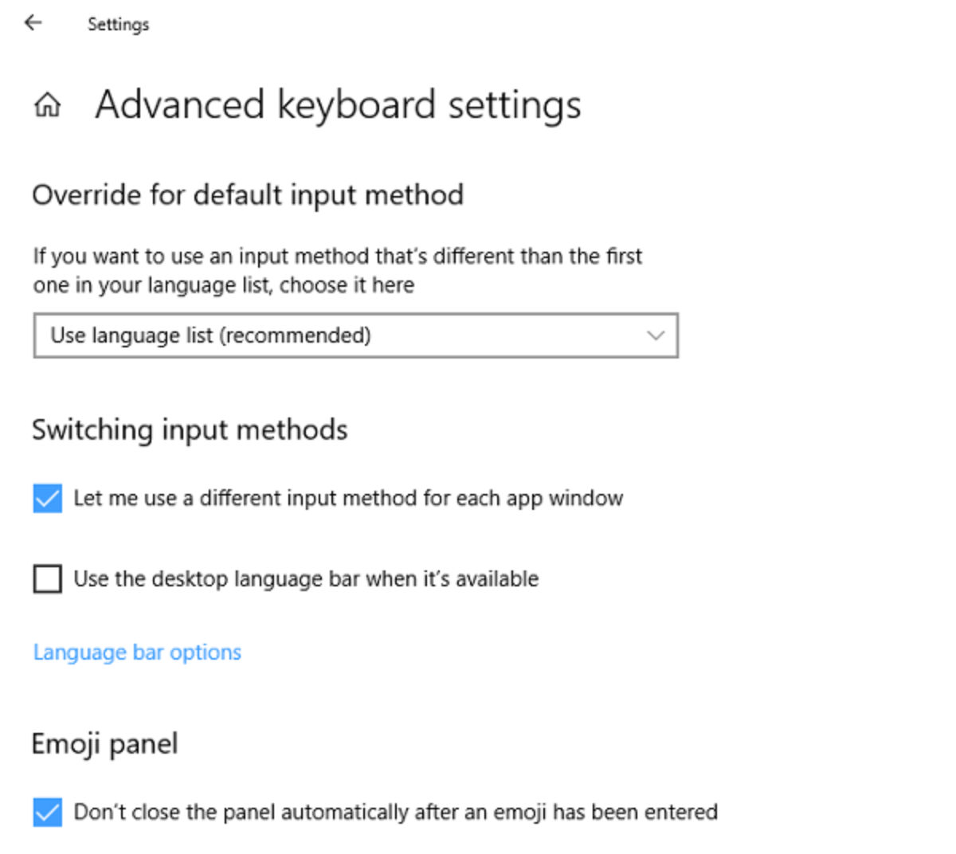
Task: Click the 'Override for default input method' heading
Action: coord(248,195)
